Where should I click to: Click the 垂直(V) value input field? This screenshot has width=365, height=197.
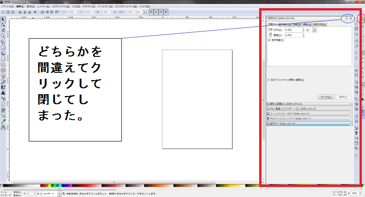pyautogui.click(x=293, y=35)
